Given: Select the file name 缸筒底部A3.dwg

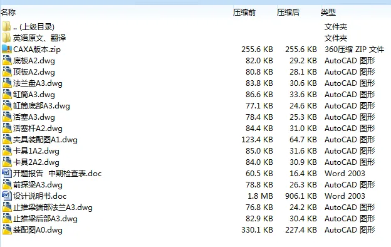Looking at the screenshot, I should click(41, 106).
